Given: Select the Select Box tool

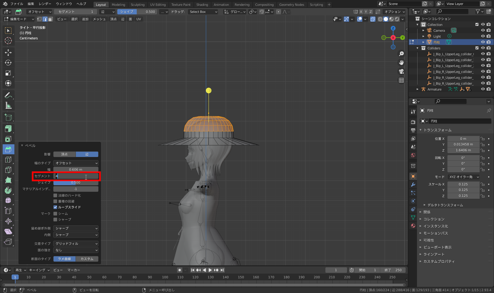Looking at the screenshot, I should [x=8, y=31].
